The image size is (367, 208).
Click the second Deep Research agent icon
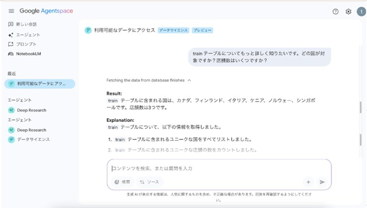point(11,130)
